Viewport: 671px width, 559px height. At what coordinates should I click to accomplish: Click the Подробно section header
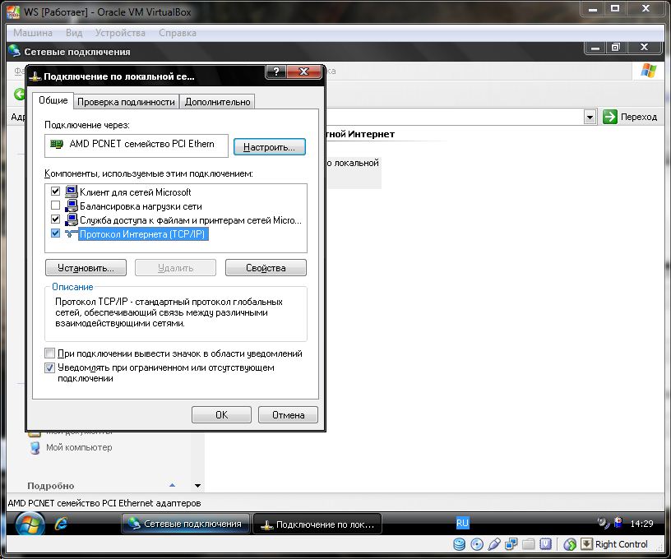click(x=51, y=486)
